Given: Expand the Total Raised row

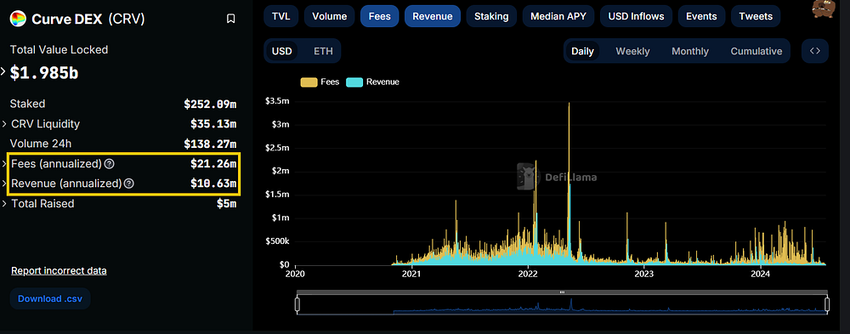Looking at the screenshot, I should coord(4,204).
